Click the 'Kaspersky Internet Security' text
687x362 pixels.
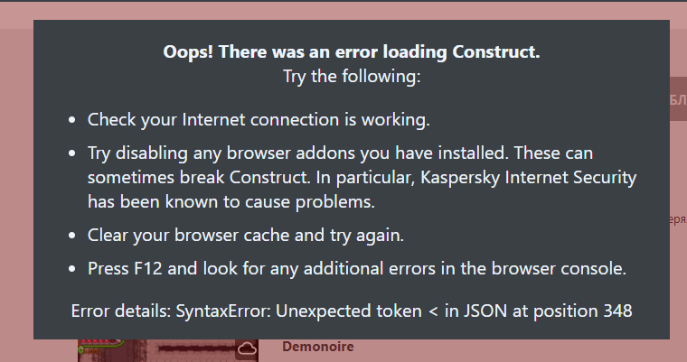(529, 178)
